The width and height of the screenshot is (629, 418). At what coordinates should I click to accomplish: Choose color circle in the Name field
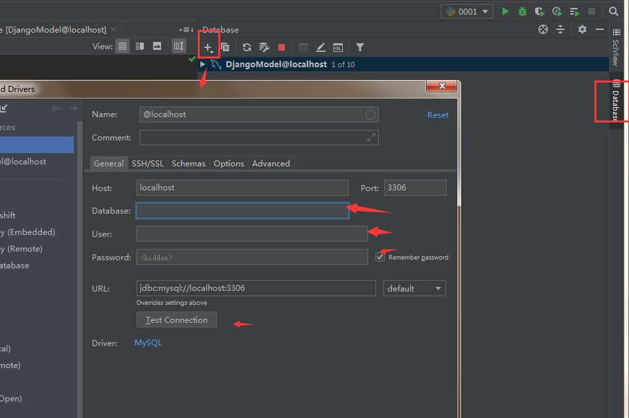[x=370, y=114]
